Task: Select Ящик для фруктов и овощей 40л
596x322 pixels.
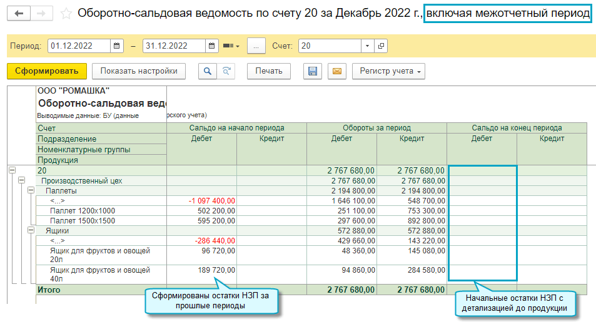Action: 100,274
